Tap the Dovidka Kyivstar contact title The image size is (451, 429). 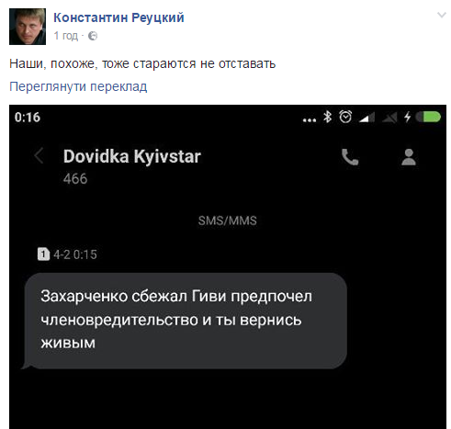[132, 156]
